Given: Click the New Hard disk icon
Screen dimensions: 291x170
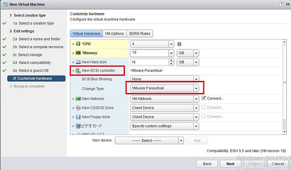Looking at the screenshot, I should [x=78, y=62].
